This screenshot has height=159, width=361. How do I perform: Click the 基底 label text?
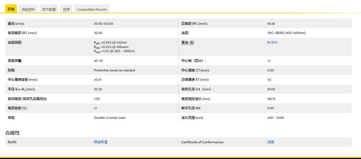185,43
